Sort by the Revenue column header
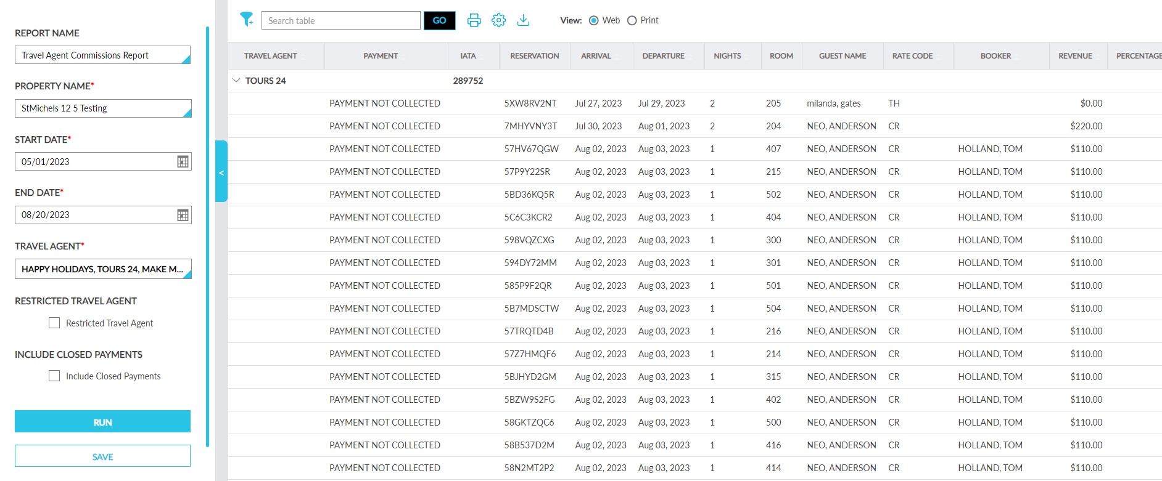 click(1075, 56)
